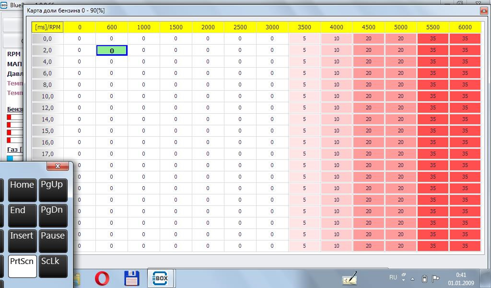Select the 2500 RPM column header

pyautogui.click(x=240, y=27)
